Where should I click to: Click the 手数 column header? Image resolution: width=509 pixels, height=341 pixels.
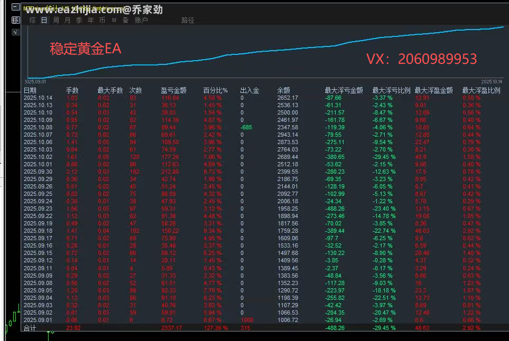(x=72, y=90)
